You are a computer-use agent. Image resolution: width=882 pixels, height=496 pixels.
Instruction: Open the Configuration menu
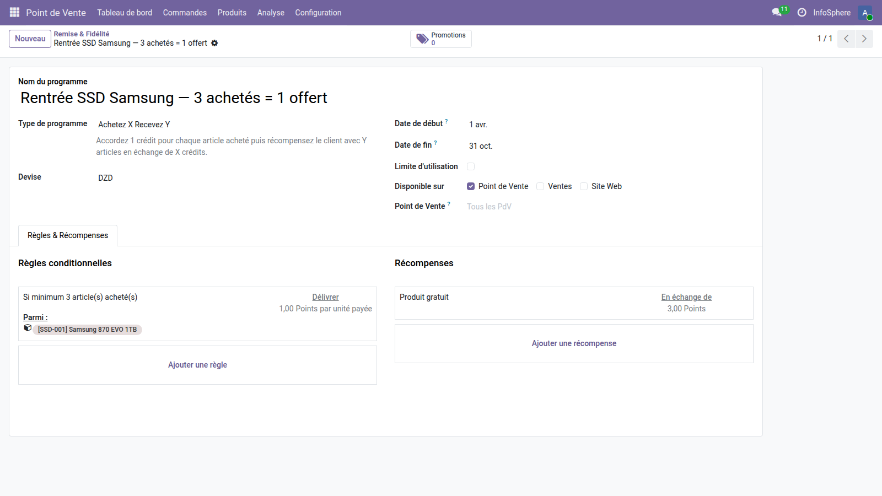pyautogui.click(x=318, y=12)
